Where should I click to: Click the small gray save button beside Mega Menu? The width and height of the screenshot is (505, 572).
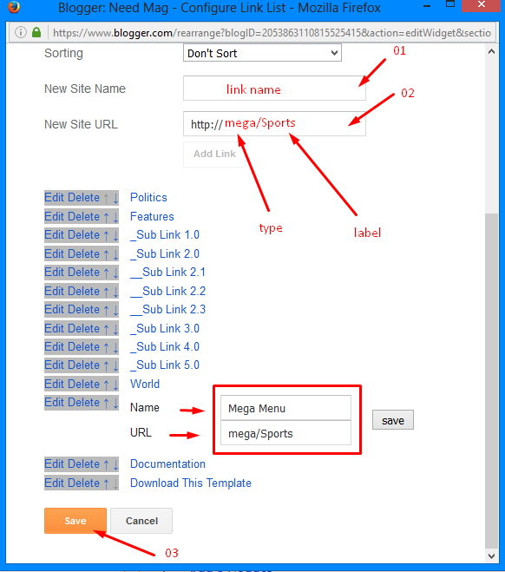393,420
